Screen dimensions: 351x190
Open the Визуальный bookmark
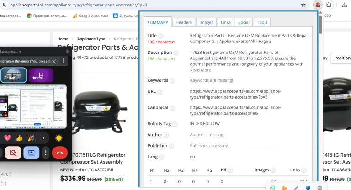point(126,16)
